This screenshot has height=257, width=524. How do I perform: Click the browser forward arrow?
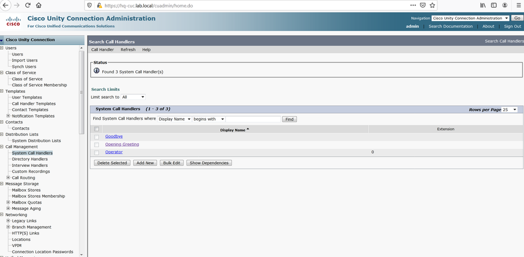coord(17,5)
